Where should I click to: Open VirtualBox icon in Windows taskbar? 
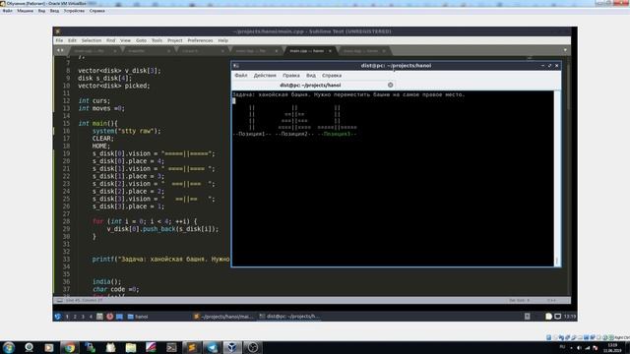click(x=232, y=347)
